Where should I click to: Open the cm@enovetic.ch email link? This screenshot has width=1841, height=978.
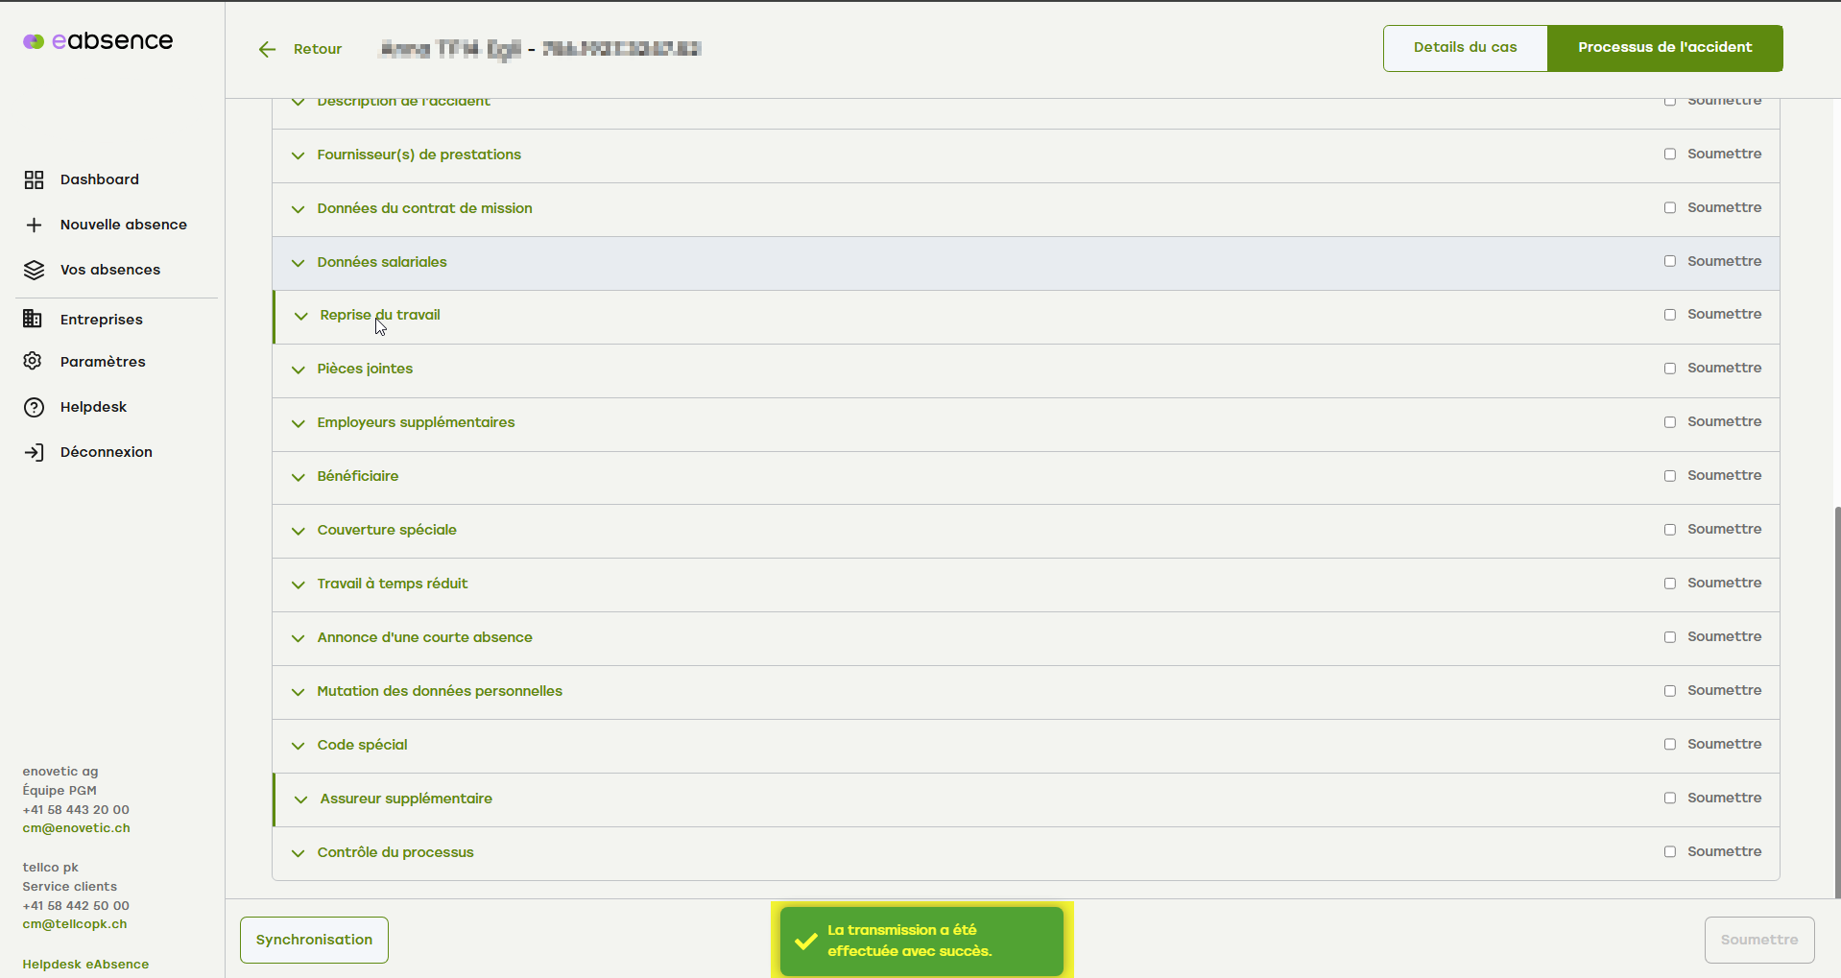76,828
